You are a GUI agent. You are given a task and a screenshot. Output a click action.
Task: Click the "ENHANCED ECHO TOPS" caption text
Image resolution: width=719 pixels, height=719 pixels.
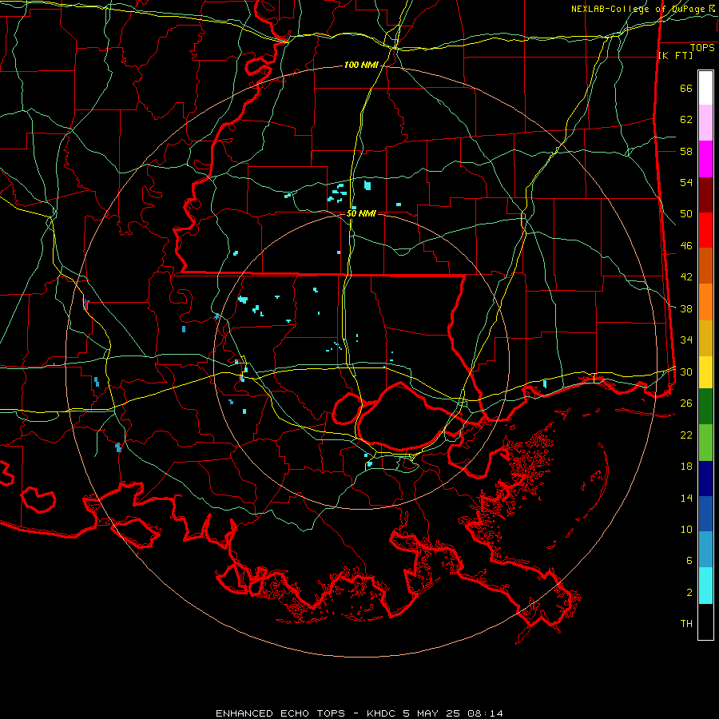[x=280, y=713]
